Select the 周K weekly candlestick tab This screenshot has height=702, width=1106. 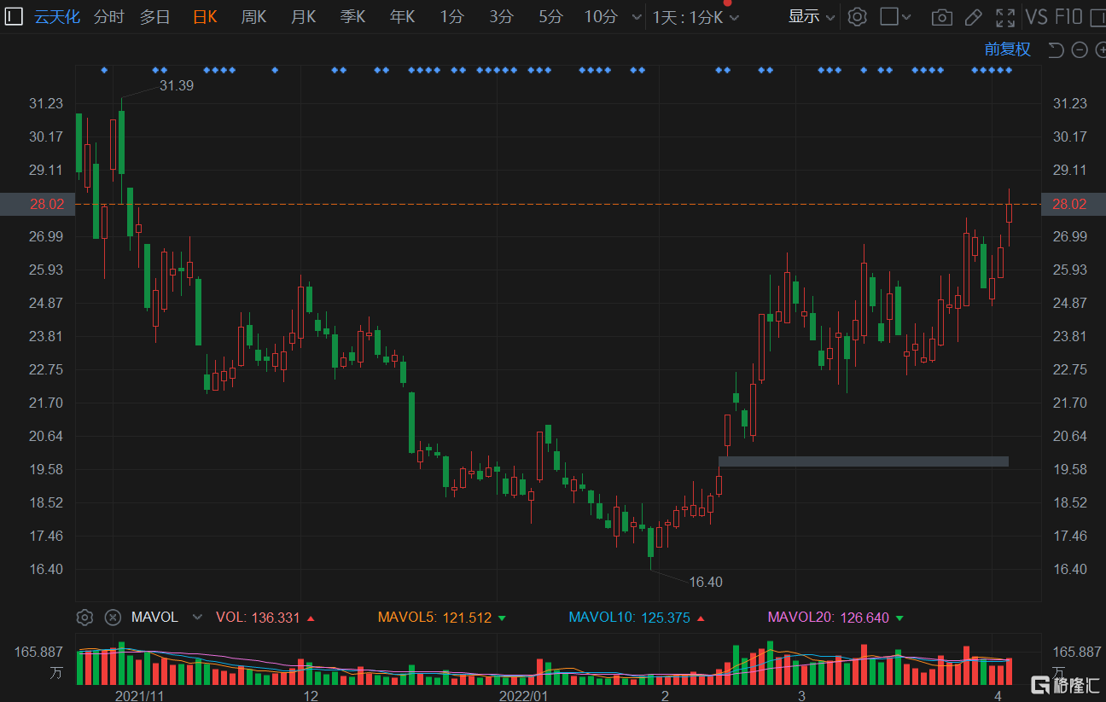[x=253, y=16]
